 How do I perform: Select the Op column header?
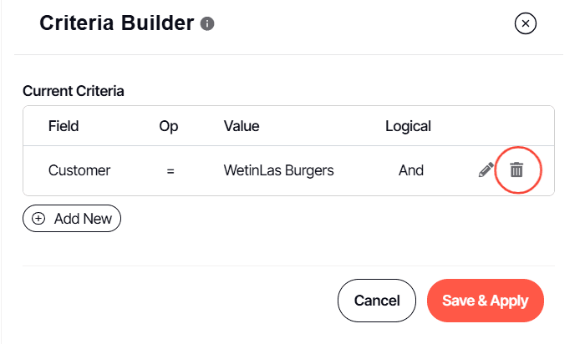point(169,126)
